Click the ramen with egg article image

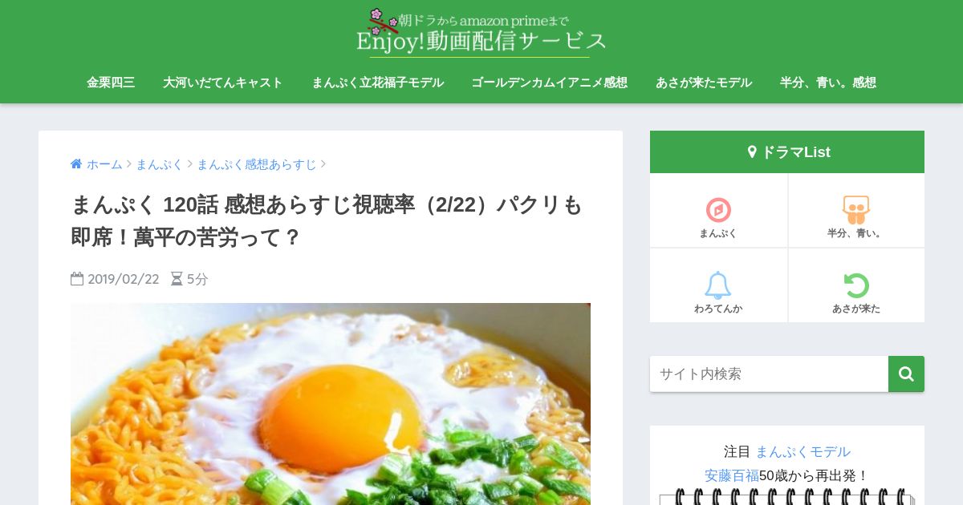tap(331, 404)
